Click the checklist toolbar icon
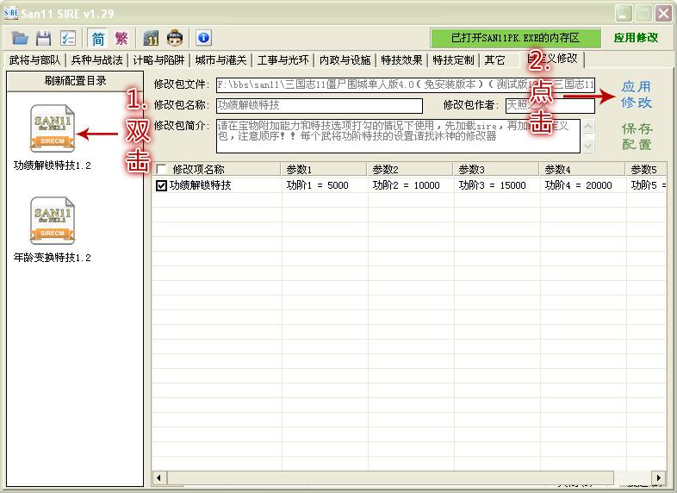 coord(67,38)
